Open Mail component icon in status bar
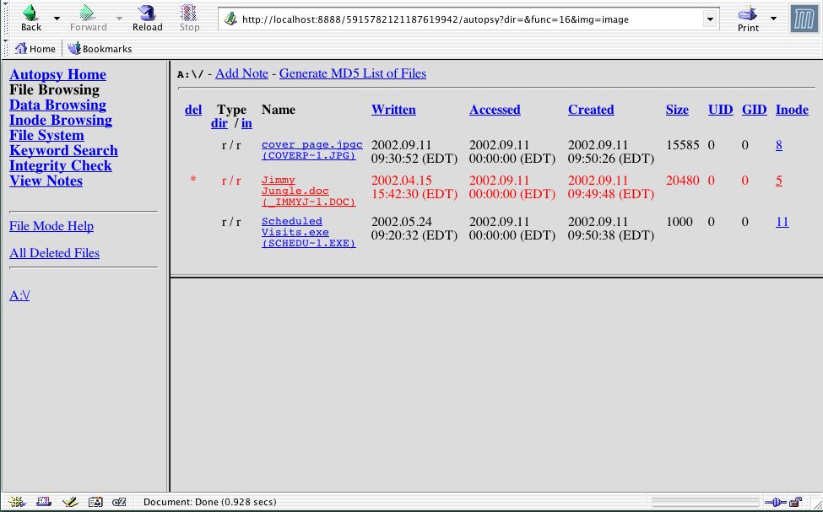The image size is (823, 512). pyautogui.click(x=43, y=502)
